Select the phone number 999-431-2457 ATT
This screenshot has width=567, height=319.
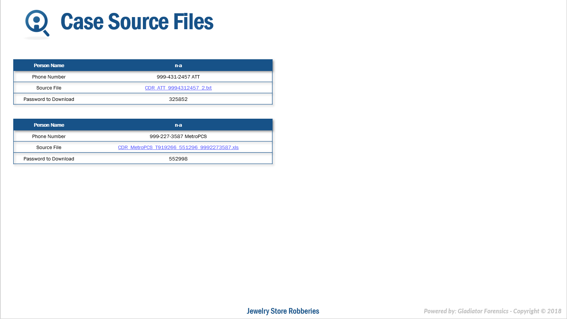[x=178, y=77]
